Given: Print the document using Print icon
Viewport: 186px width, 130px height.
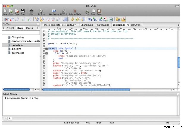Looking at the screenshot, I should point(31,11).
